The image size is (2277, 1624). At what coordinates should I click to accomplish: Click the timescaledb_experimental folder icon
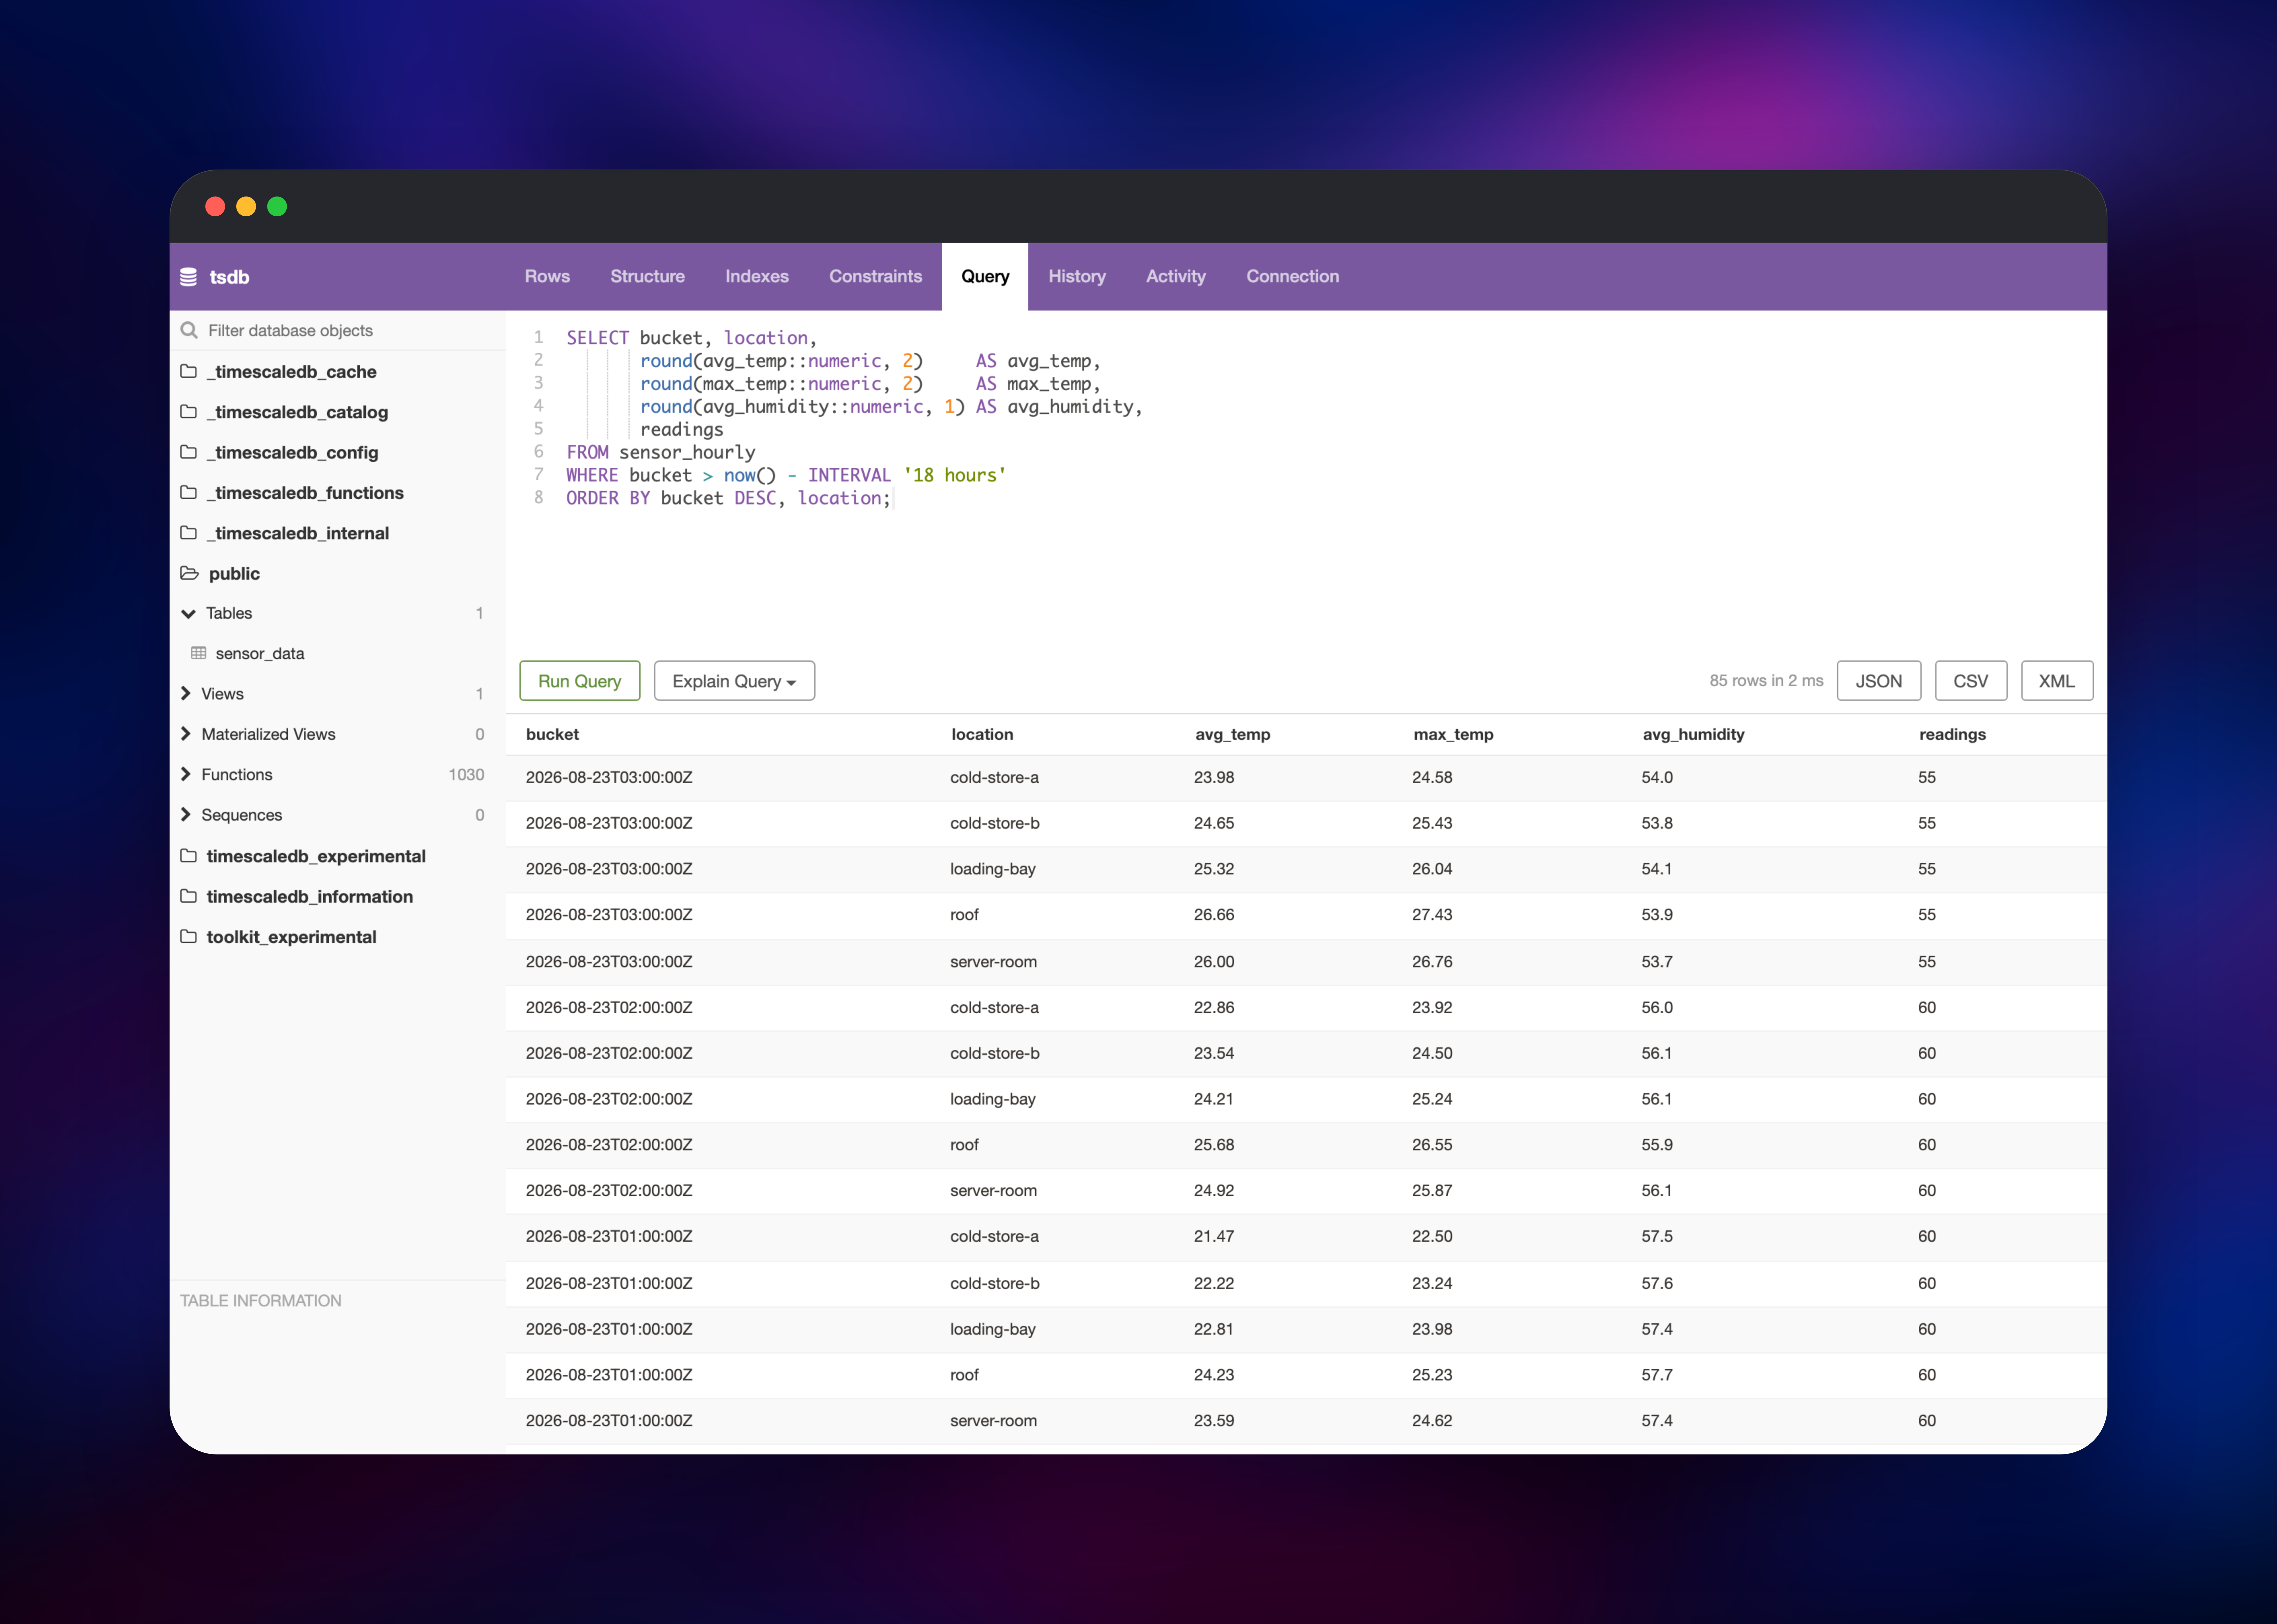coord(188,856)
